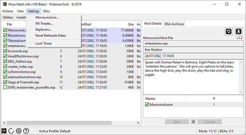Click the Morrowind launcher icon in status bar
The image size is (246, 135).
[x=4, y=131]
